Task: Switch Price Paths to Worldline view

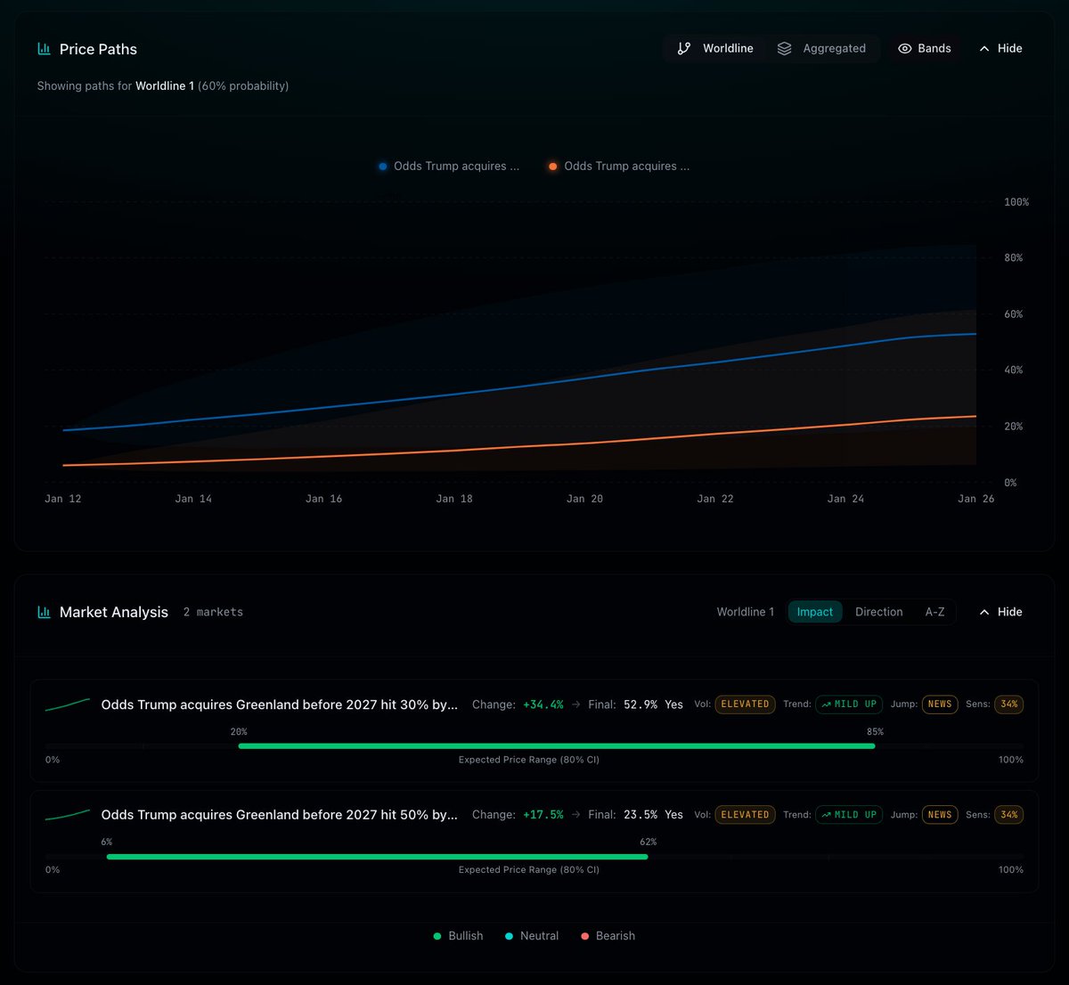Action: pyautogui.click(x=715, y=48)
